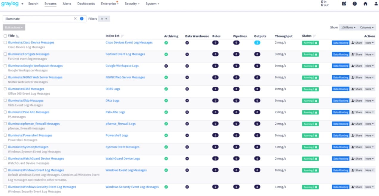The image size is (379, 196).
Task: Open the Windows Security Event Log Messages index set
Action: tap(132, 187)
